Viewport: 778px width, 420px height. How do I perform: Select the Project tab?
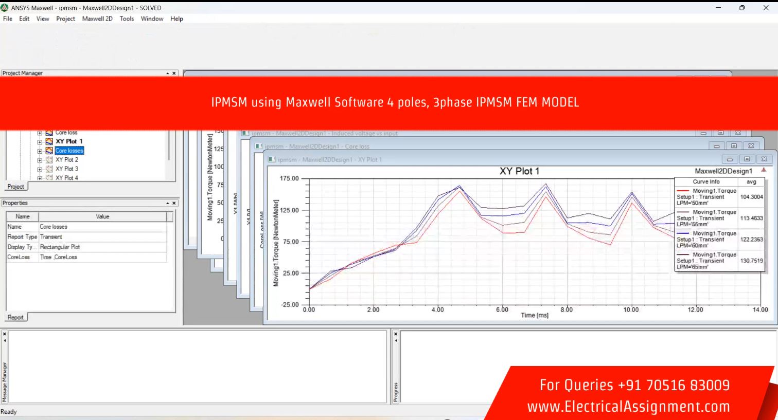[x=15, y=187]
